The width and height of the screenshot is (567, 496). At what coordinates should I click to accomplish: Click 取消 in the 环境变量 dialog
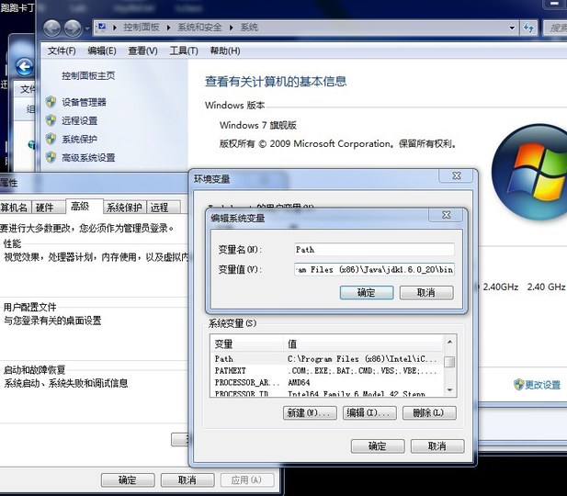(437, 446)
